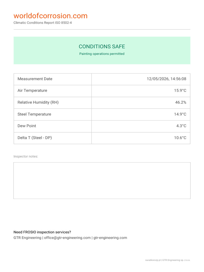Click the worldofcorrosion.com title link
Viewport: 204px width, 272px height.
pyautogui.click(x=50, y=16)
